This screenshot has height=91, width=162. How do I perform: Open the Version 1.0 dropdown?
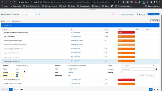tap(29, 14)
